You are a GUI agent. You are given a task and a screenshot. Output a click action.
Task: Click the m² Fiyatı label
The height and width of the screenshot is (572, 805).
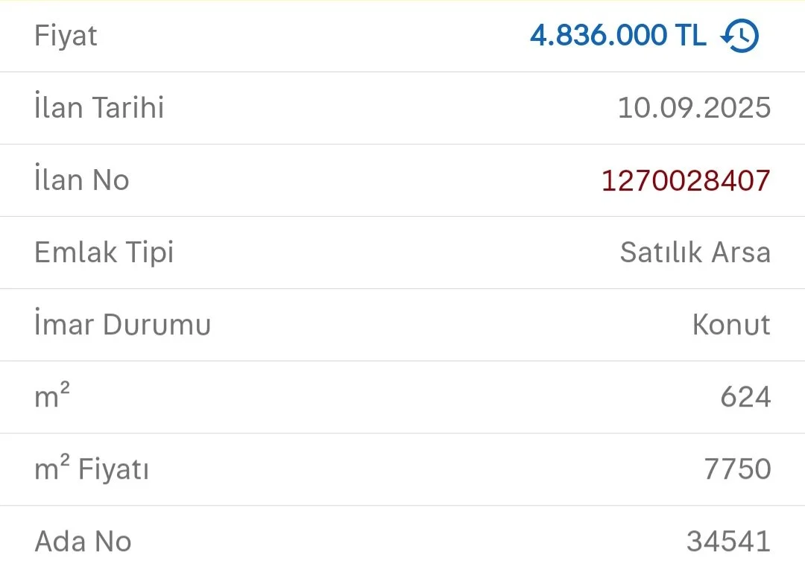coord(92,469)
